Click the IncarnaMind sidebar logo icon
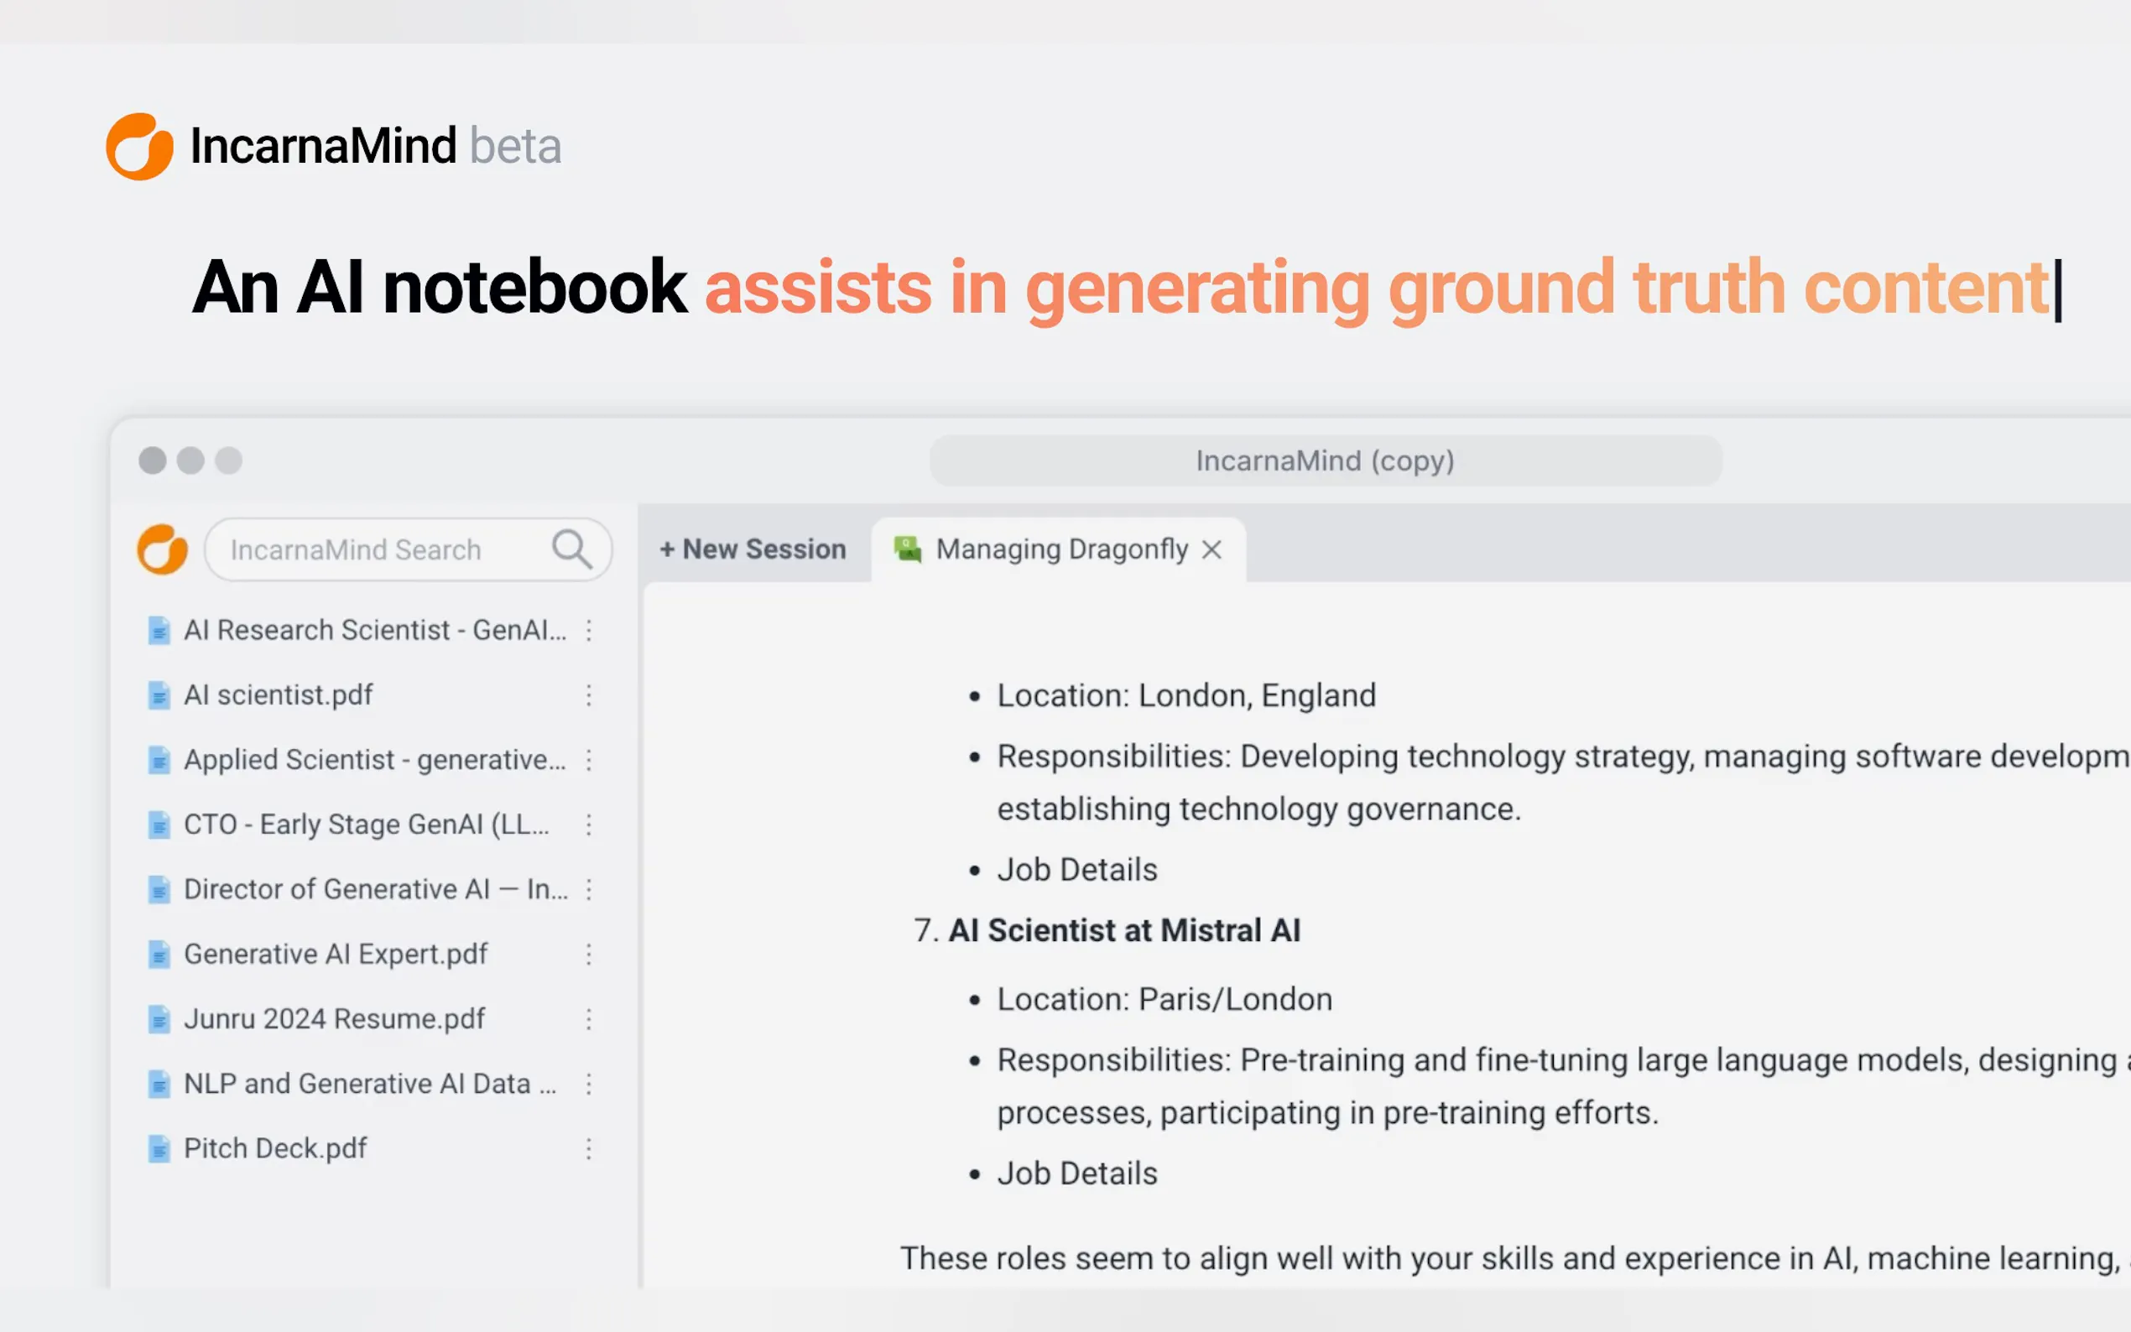Image resolution: width=2131 pixels, height=1332 pixels. (x=162, y=549)
